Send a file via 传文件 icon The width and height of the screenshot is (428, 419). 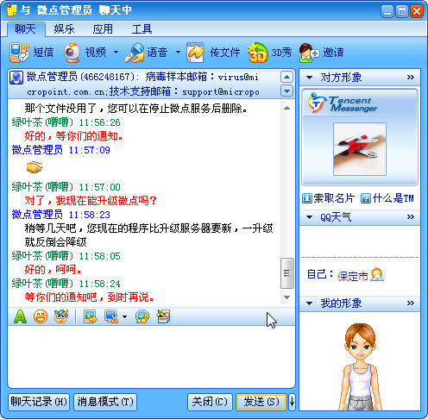[195, 53]
